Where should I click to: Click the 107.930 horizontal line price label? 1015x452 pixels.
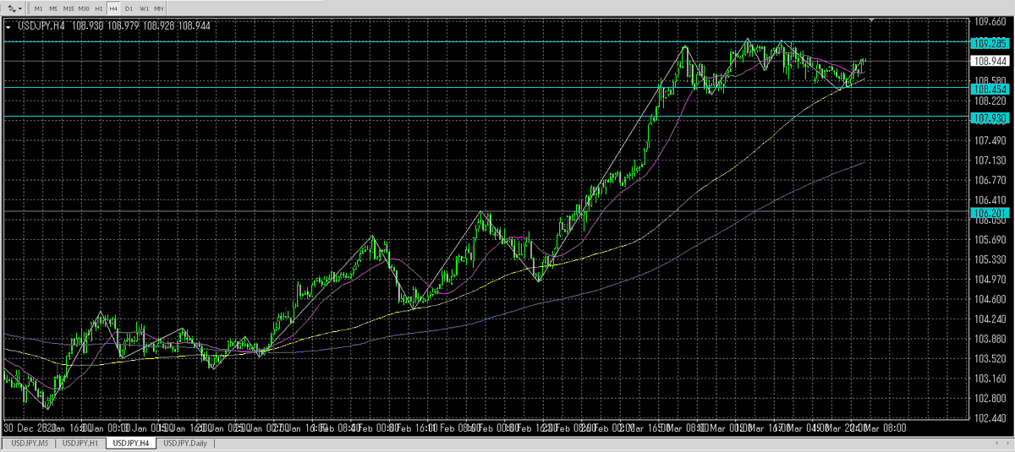(x=989, y=117)
